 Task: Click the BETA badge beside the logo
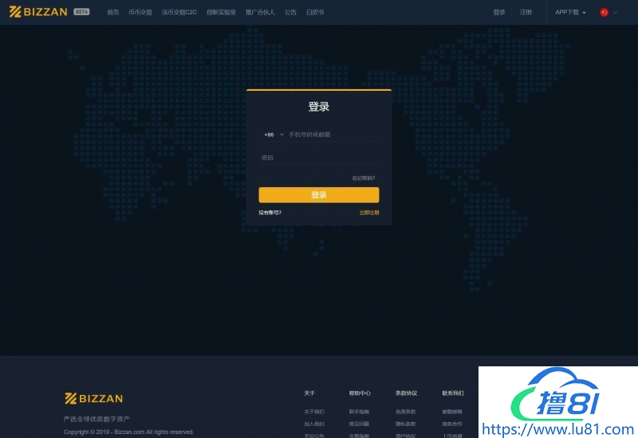click(x=81, y=12)
